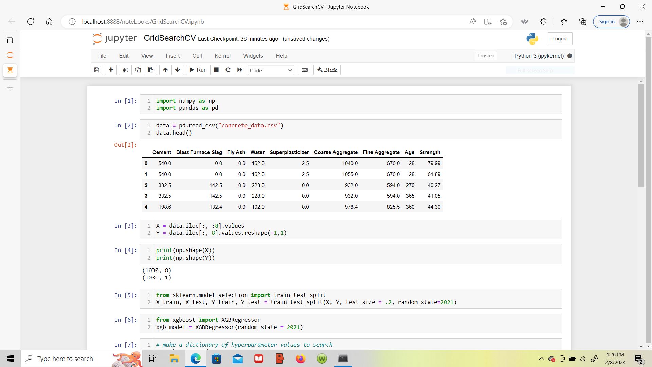Image resolution: width=652 pixels, height=367 pixels.
Task: Open the Cell menu
Action: (x=197, y=56)
